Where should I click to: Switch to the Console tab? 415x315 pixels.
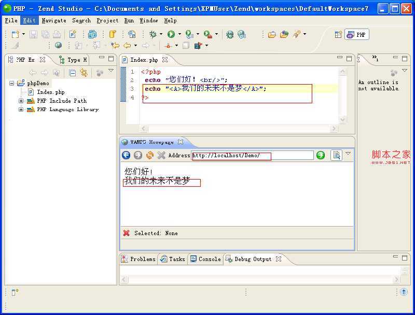tap(206, 259)
